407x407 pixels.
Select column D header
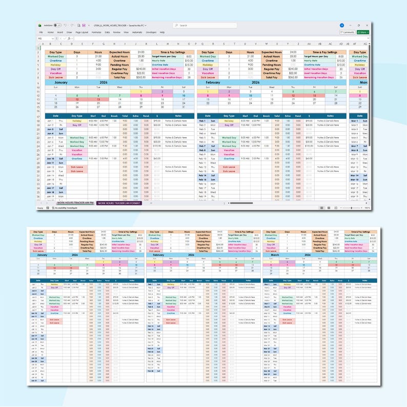pos(72,44)
